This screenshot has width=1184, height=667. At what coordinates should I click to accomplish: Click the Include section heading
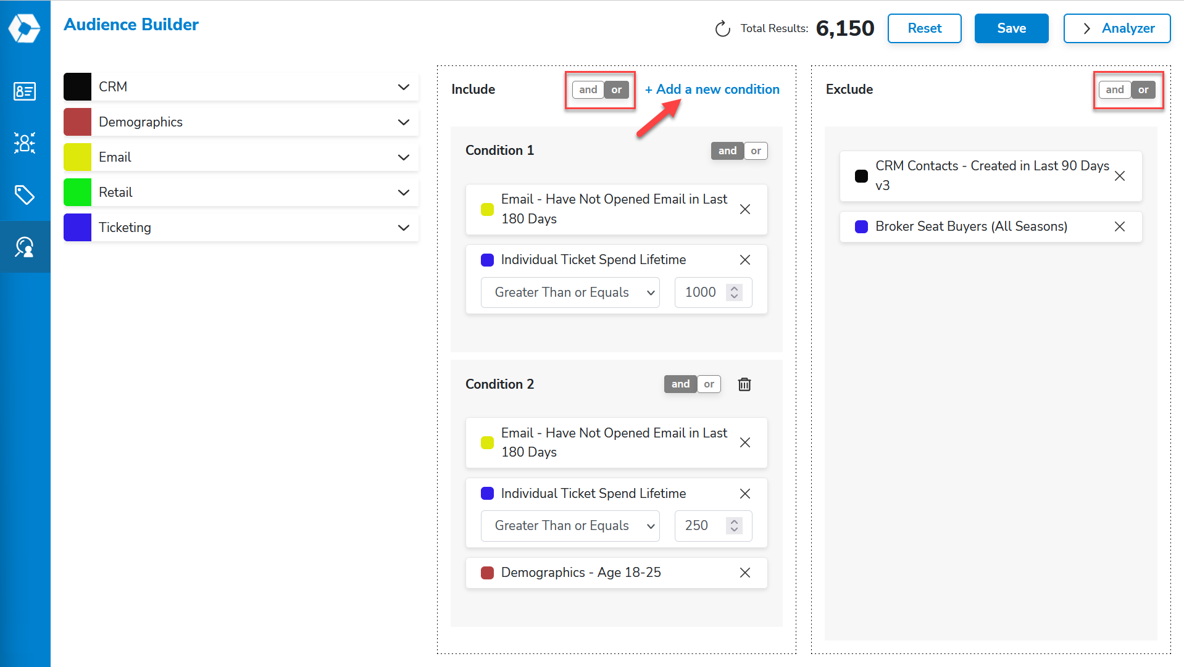(473, 89)
